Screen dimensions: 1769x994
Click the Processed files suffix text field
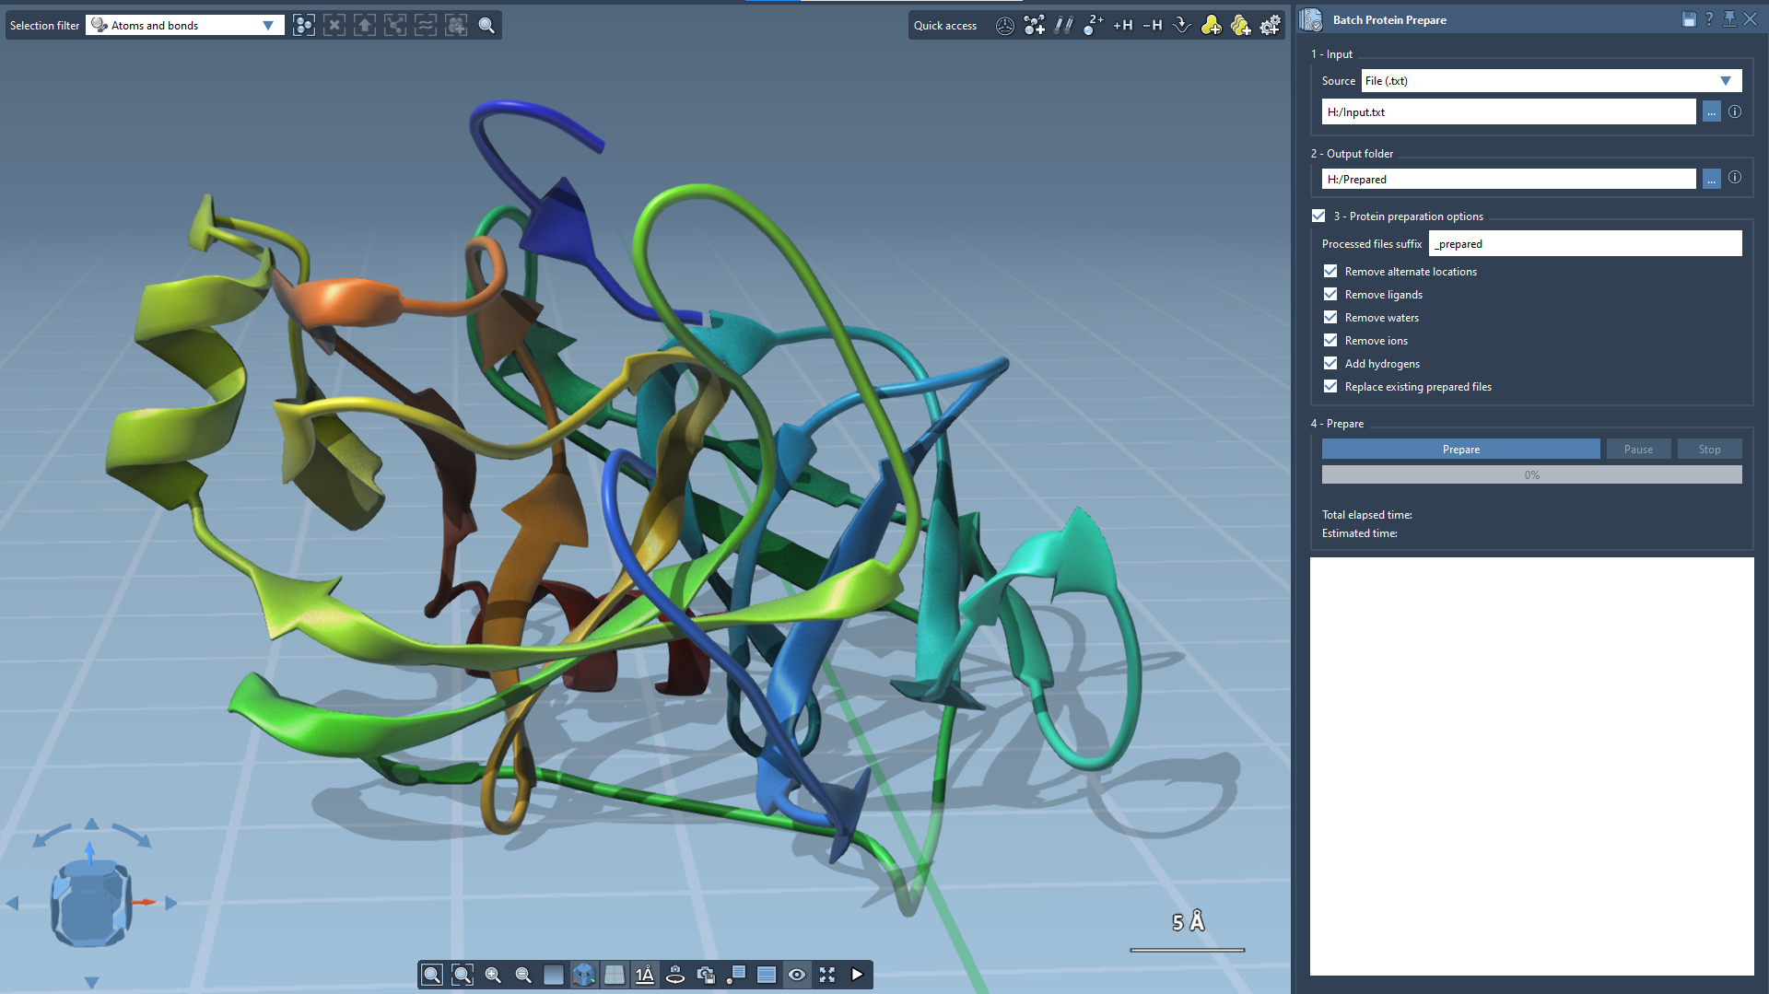pyautogui.click(x=1585, y=244)
